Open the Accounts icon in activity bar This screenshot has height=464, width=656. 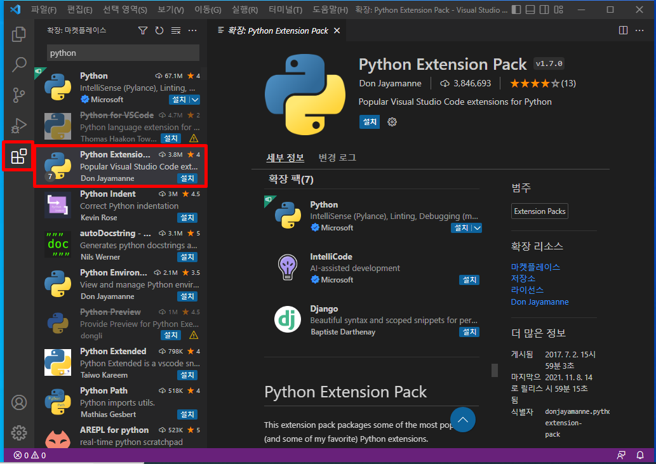tap(19, 402)
